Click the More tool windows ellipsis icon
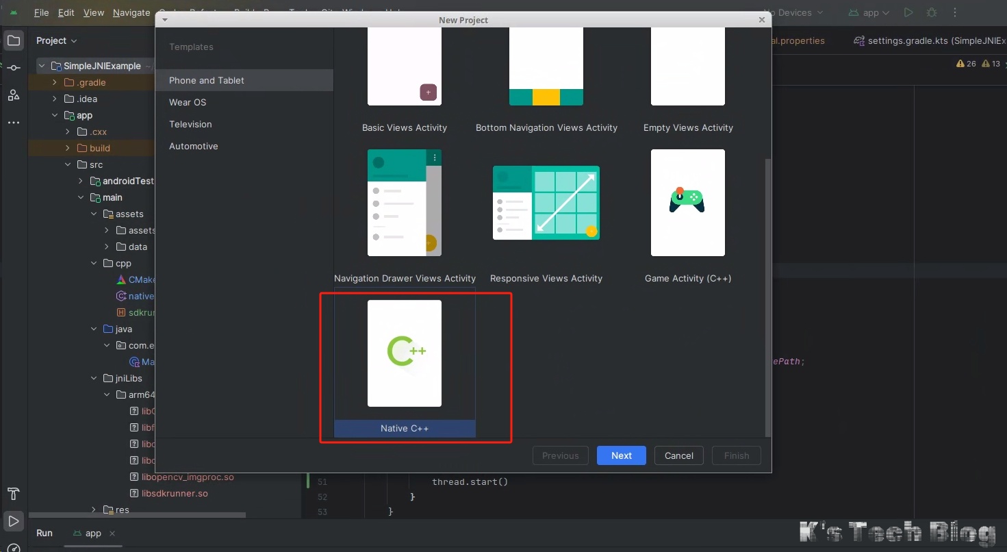Viewport: 1007px width, 552px height. [x=14, y=123]
